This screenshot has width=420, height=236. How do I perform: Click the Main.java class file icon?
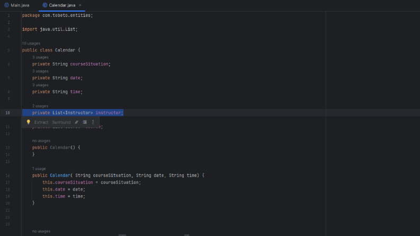[x=7, y=5]
